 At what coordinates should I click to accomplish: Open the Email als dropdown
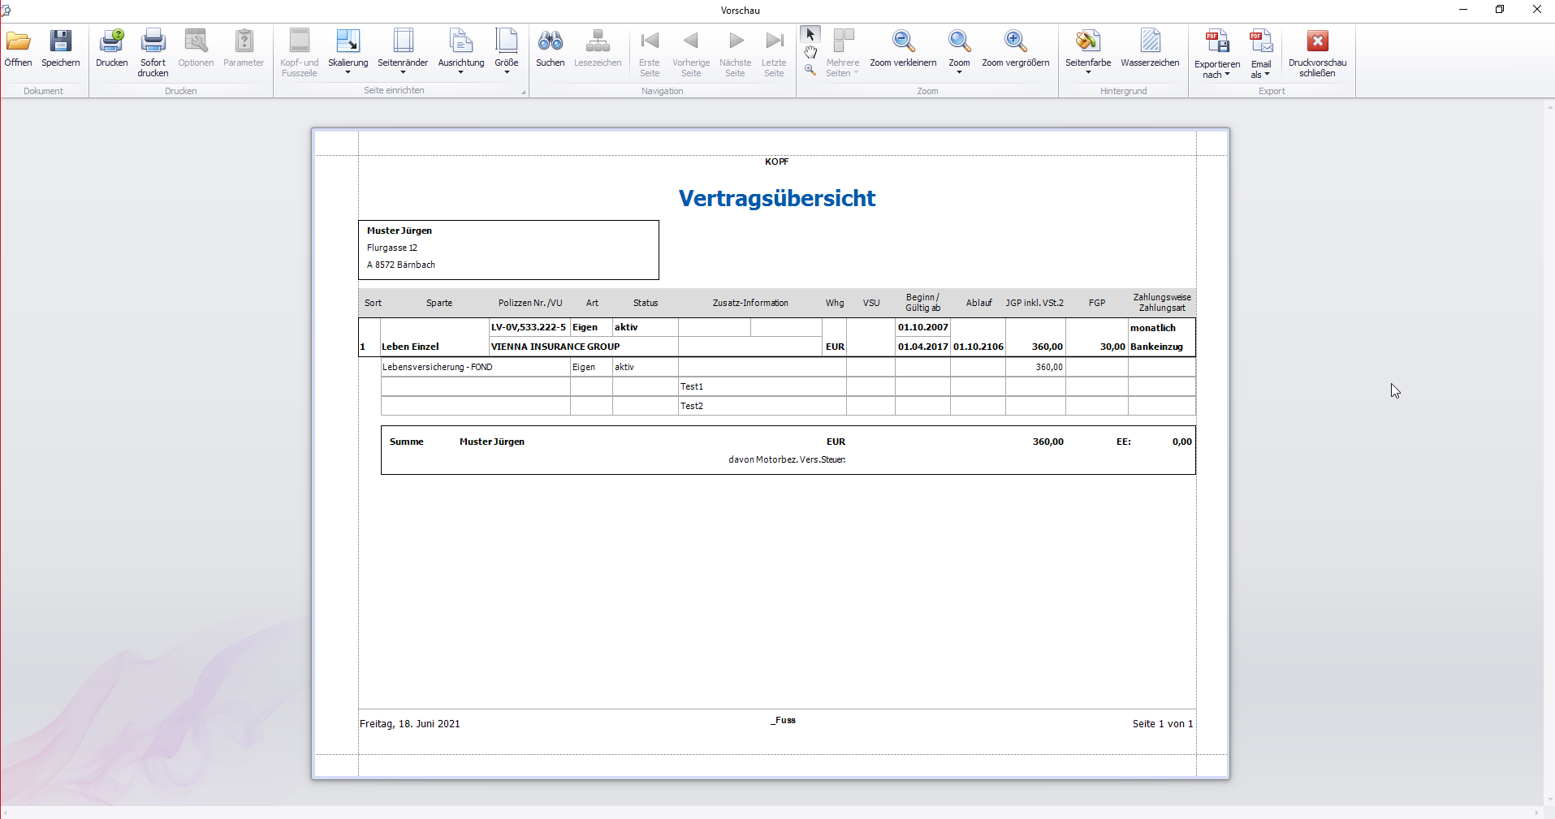tap(1261, 54)
